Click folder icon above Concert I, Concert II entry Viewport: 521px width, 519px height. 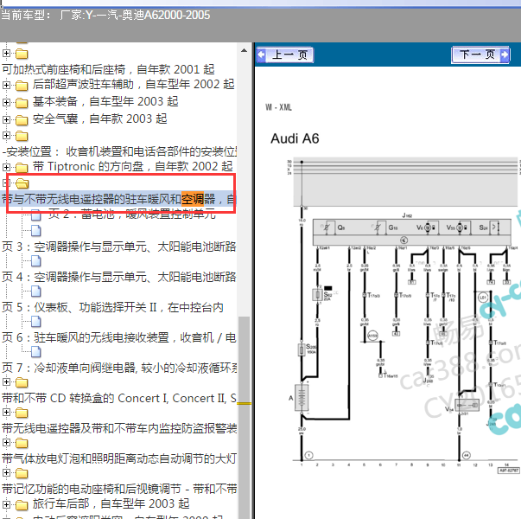click(x=22, y=382)
